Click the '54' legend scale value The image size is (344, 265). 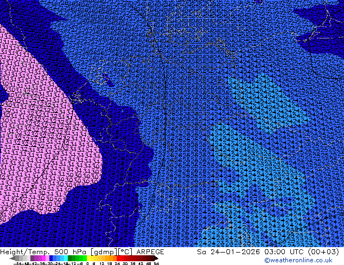[156, 263]
